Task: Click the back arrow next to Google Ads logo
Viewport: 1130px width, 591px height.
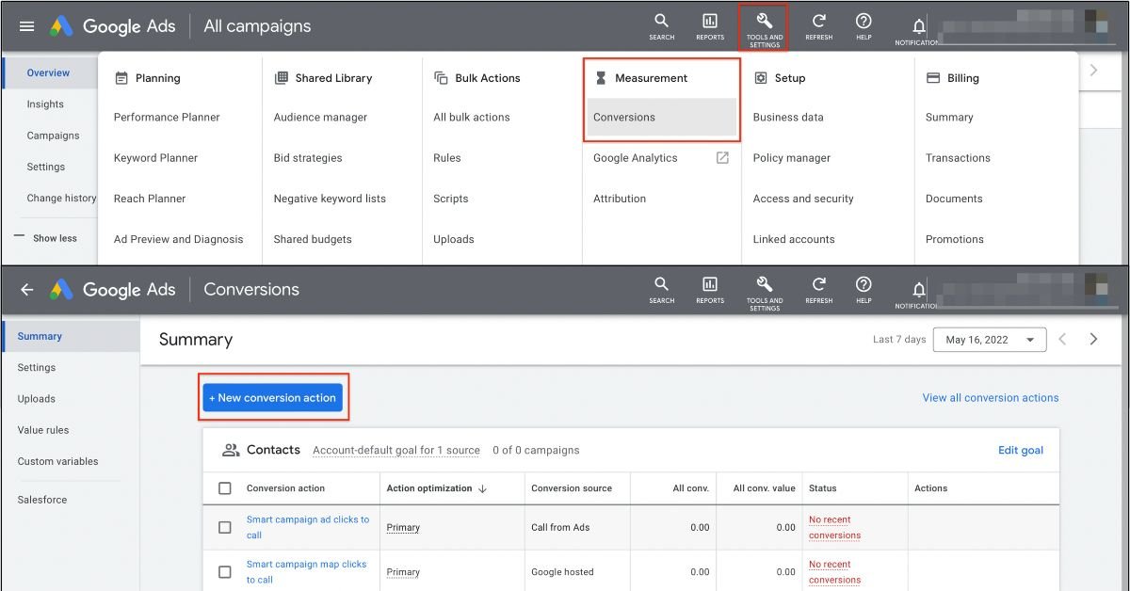Action: [x=25, y=289]
